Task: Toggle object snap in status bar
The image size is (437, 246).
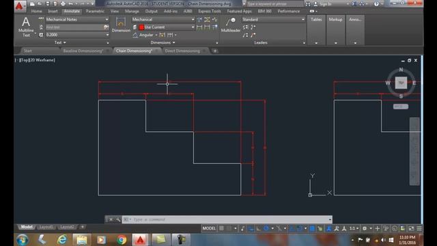Action: (x=299, y=228)
